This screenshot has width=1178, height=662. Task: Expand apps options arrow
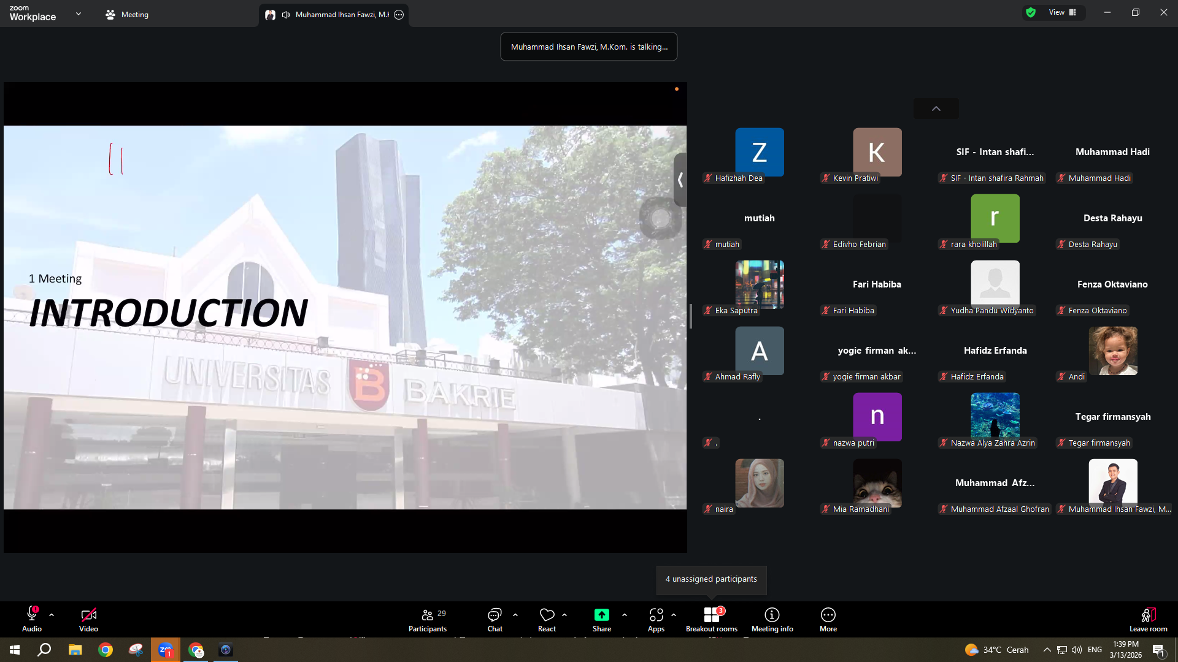(674, 615)
